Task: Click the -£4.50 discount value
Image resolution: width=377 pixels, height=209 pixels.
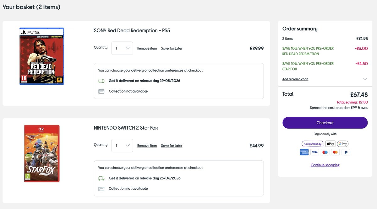Action: [361, 63]
